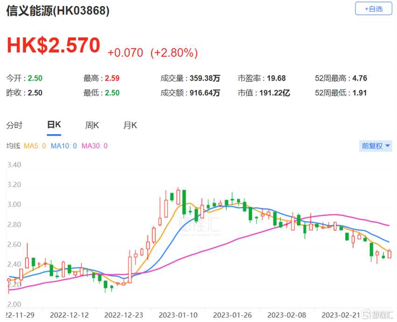The height and width of the screenshot is (322, 397).
Task: Click the 最高 value 2.59
Action: point(112,78)
